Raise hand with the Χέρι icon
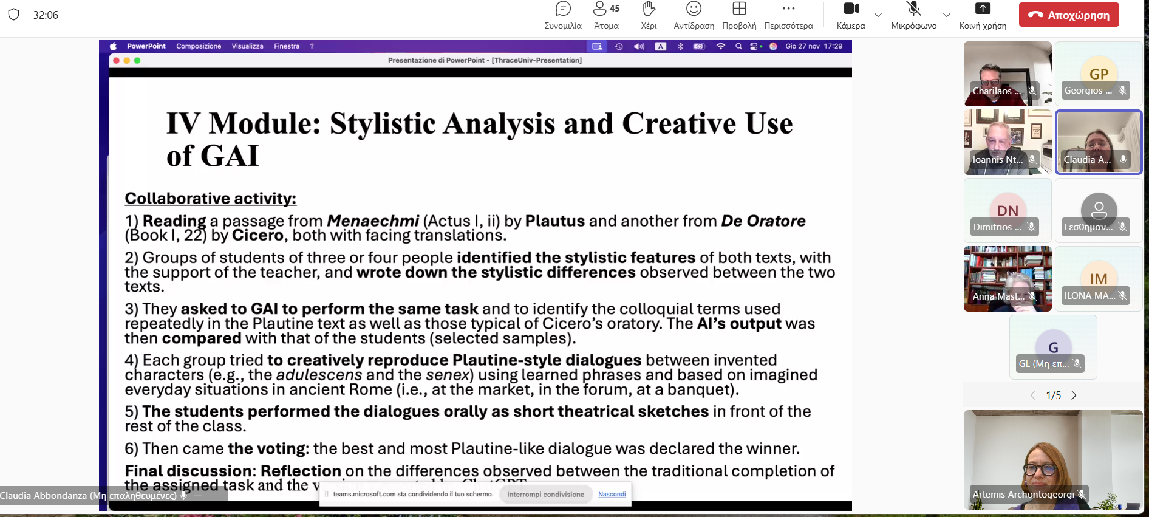The image size is (1149, 517). (x=649, y=15)
